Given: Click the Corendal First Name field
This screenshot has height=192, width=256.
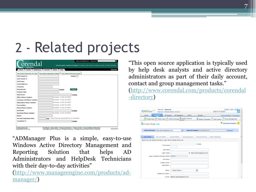Looking at the screenshot, I should pos(48,76).
